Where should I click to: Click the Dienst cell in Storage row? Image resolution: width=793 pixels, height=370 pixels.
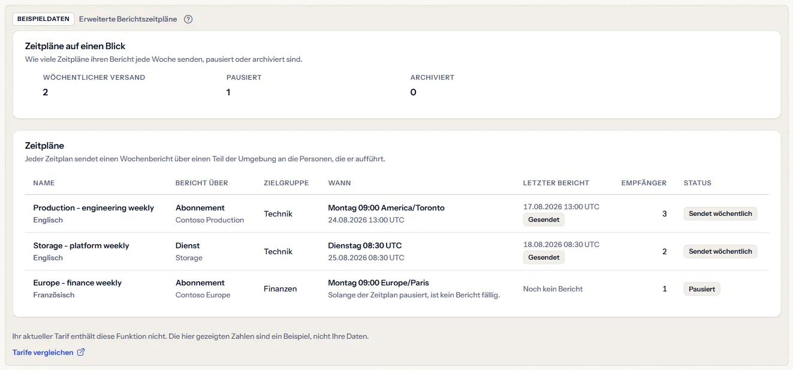point(188,246)
